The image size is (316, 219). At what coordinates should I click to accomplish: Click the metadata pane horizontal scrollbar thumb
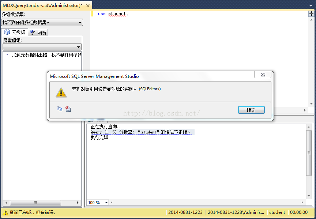35,203
